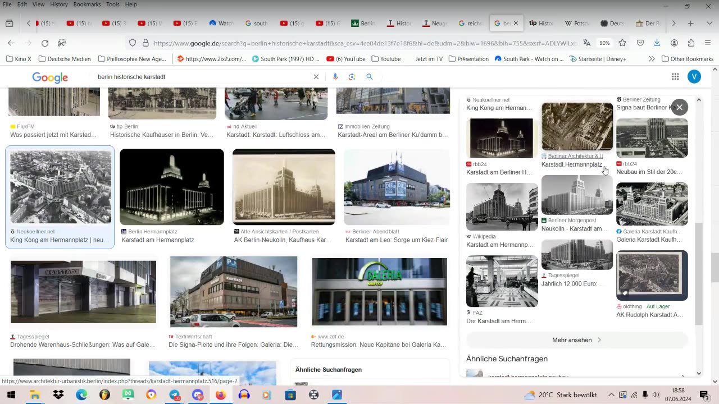Screen dimensions: 719x404
Task: Reload the current page
Action: click(45, 43)
